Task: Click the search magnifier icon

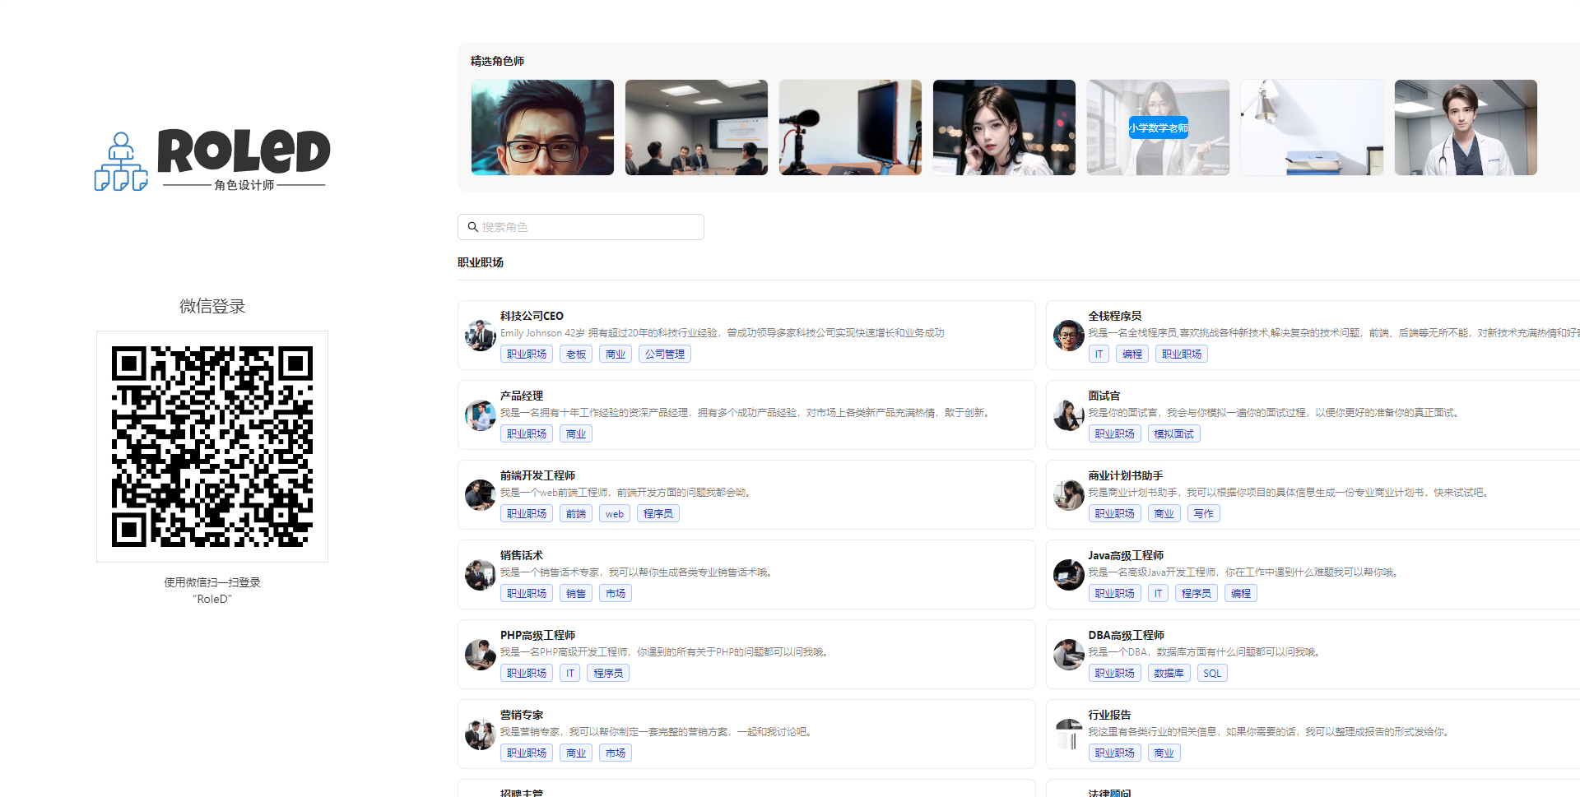Action: [472, 227]
